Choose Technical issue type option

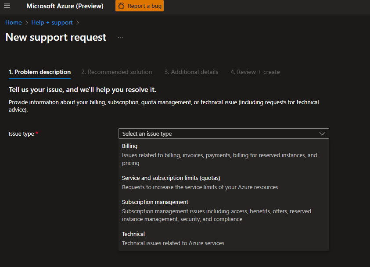point(224,239)
